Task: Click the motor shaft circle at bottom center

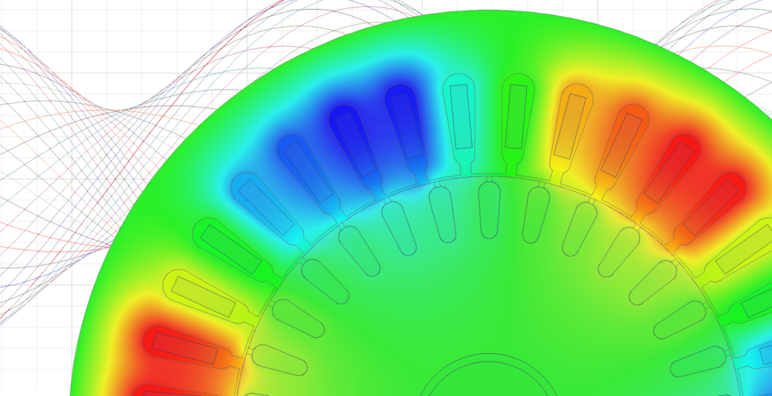Action: point(482,380)
